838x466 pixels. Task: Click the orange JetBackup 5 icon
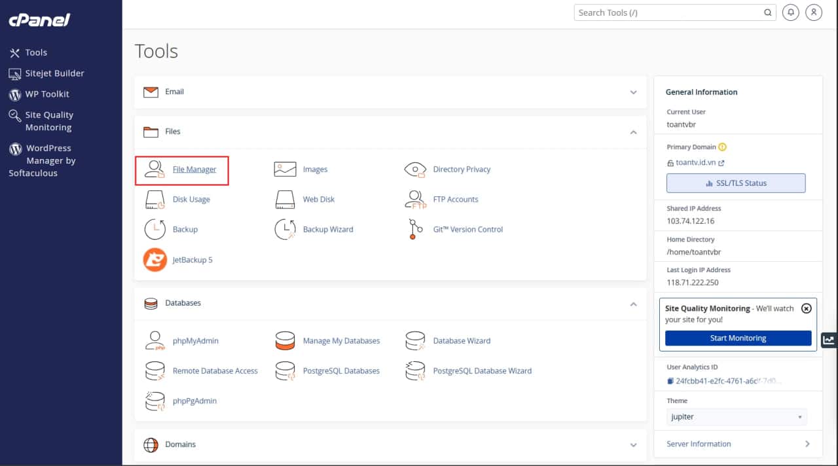pyautogui.click(x=155, y=260)
